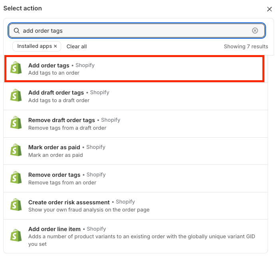Focus the 'add order tags' search box
The width and height of the screenshot is (276, 267).
click(x=137, y=31)
